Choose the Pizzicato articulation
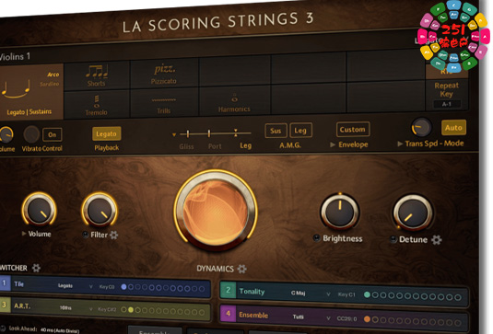Screen dimensions: 493x334 pos(164,75)
